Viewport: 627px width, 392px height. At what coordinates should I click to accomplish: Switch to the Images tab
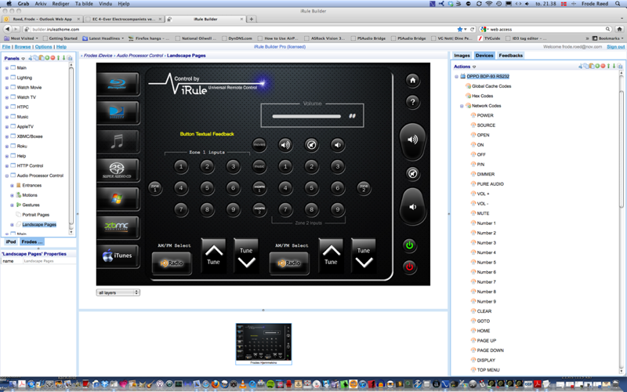462,56
